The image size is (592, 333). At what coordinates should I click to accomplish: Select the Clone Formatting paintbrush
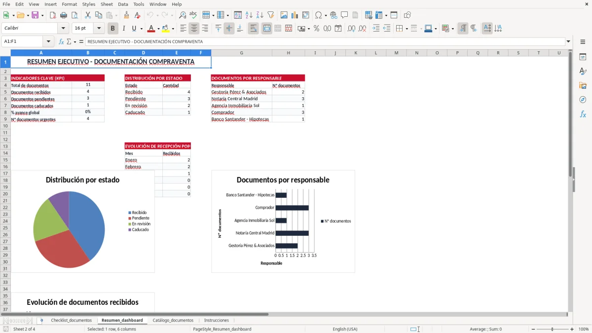coord(127,15)
